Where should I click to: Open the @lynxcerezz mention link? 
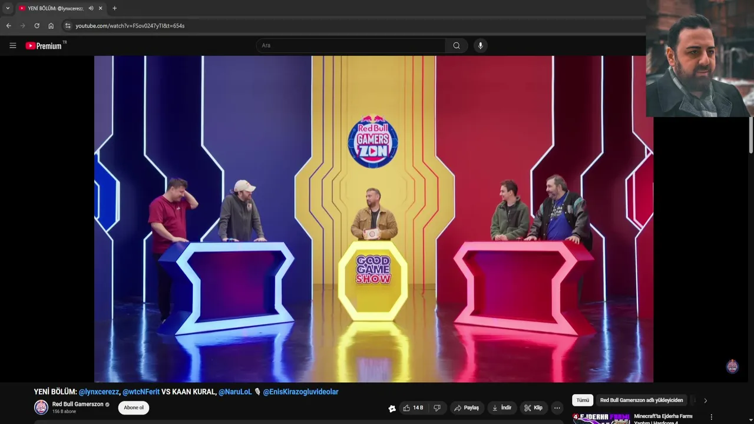(x=99, y=392)
